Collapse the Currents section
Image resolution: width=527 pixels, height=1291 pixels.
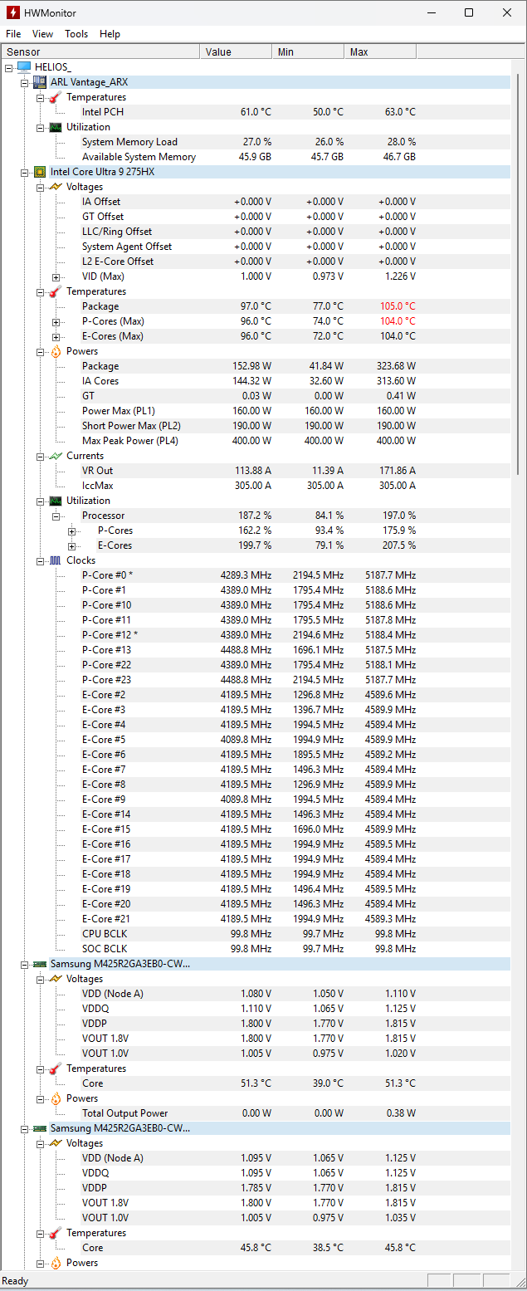40,456
